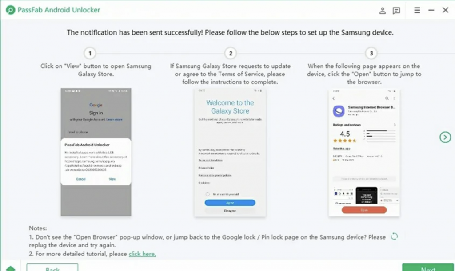Open the hamburger menu
This screenshot has height=271, width=455.
417,10
